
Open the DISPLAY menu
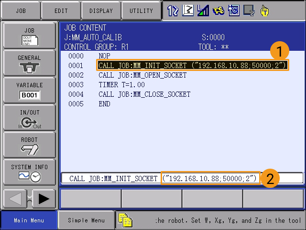tap(101, 11)
